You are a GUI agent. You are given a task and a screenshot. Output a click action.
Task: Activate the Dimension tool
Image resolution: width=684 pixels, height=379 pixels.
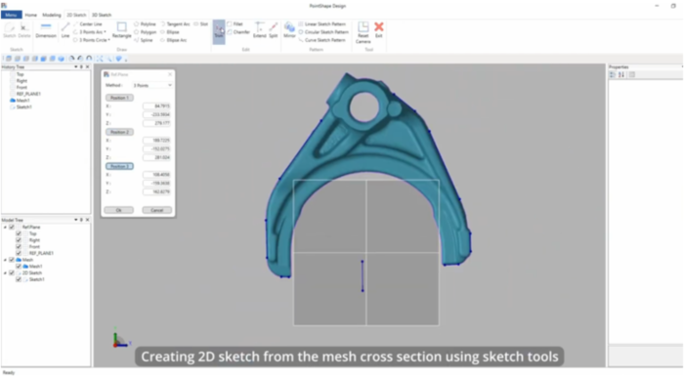tap(46, 30)
